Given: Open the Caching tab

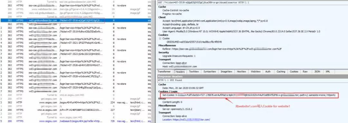Looking at the screenshot, I should pos(281,71).
